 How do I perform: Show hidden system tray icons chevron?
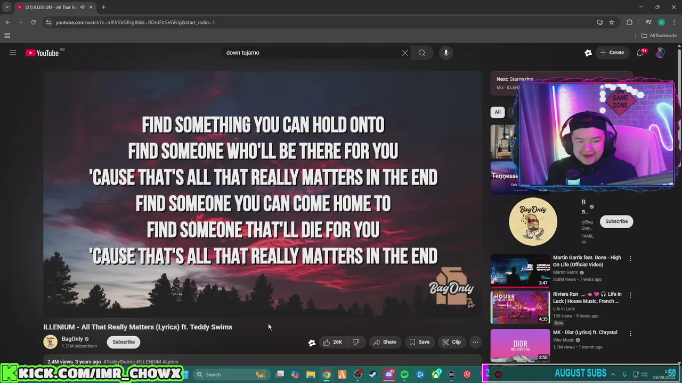[x=613, y=374]
